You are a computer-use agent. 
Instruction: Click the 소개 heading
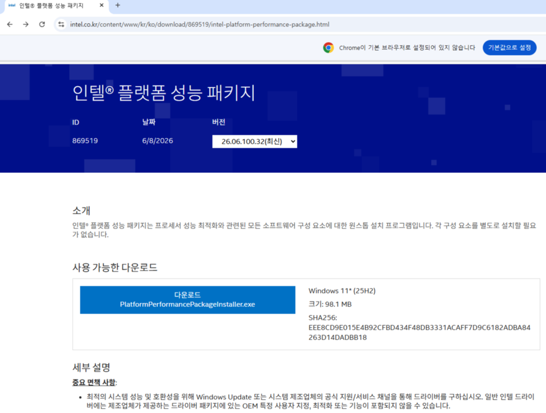click(x=81, y=211)
